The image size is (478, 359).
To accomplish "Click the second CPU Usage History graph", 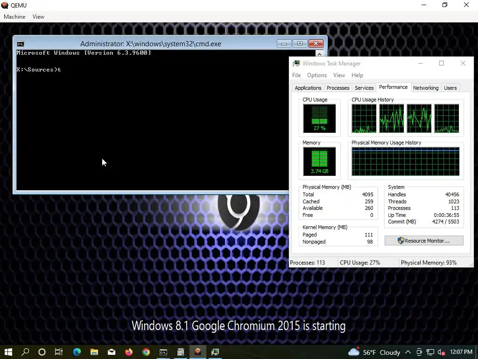I will click(392, 118).
